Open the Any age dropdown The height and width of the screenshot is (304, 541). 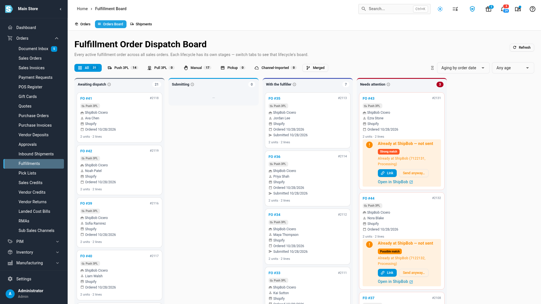pos(513,68)
